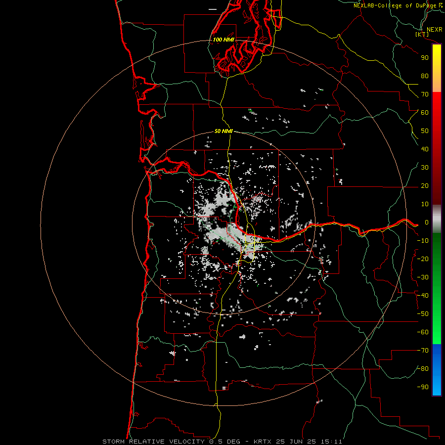Image resolution: width=445 pixels, height=445 pixels.
Task: Click the 15:11 time stamp
Action: pyautogui.click(x=331, y=442)
